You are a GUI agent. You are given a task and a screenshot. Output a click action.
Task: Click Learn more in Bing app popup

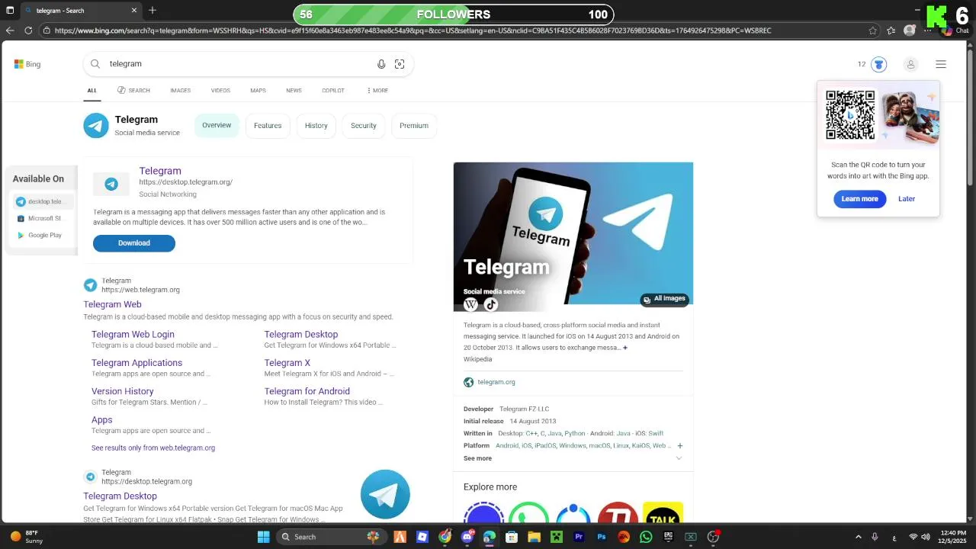pyautogui.click(x=859, y=199)
